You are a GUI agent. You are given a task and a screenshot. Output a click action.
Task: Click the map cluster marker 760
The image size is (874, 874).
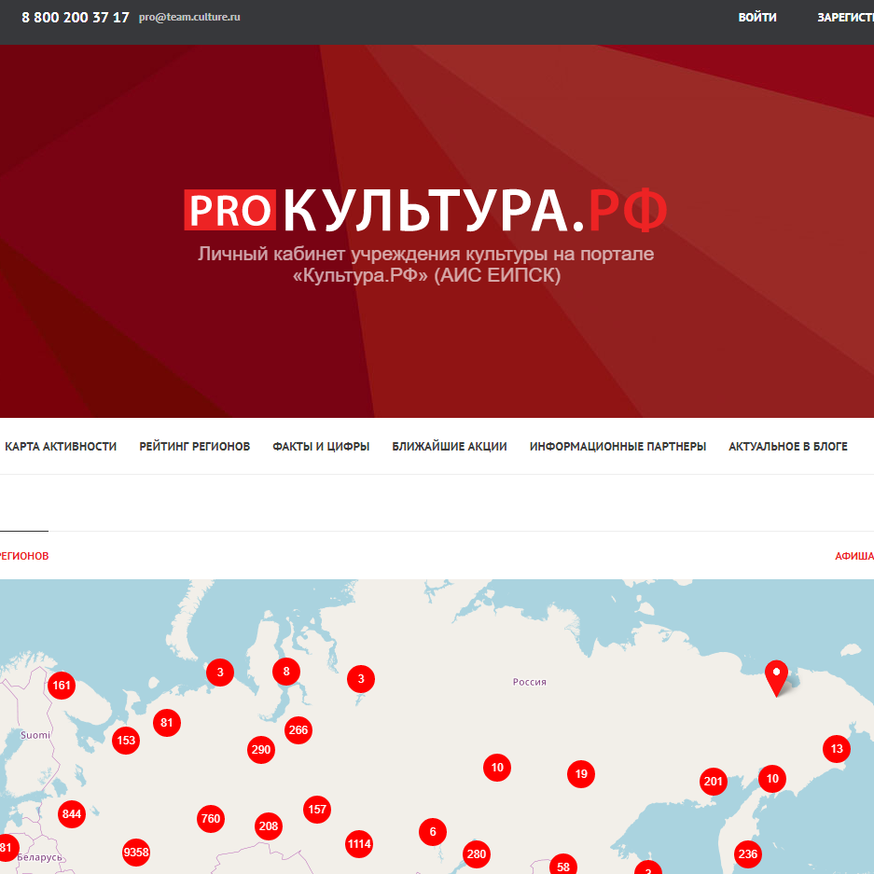coord(211,818)
